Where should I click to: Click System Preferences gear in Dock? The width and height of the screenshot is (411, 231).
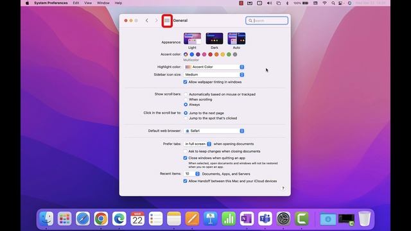283,218
